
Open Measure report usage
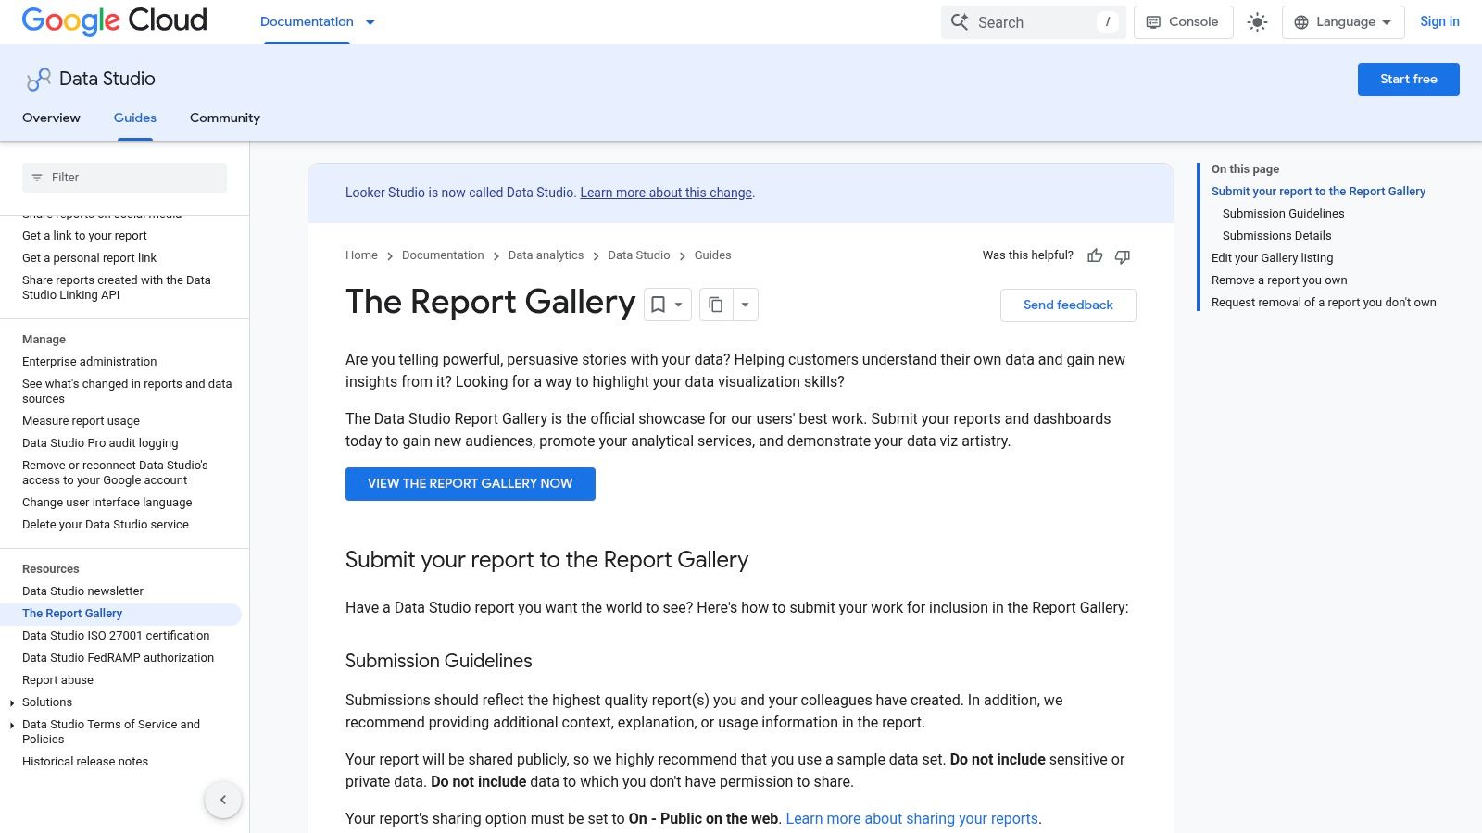click(81, 421)
